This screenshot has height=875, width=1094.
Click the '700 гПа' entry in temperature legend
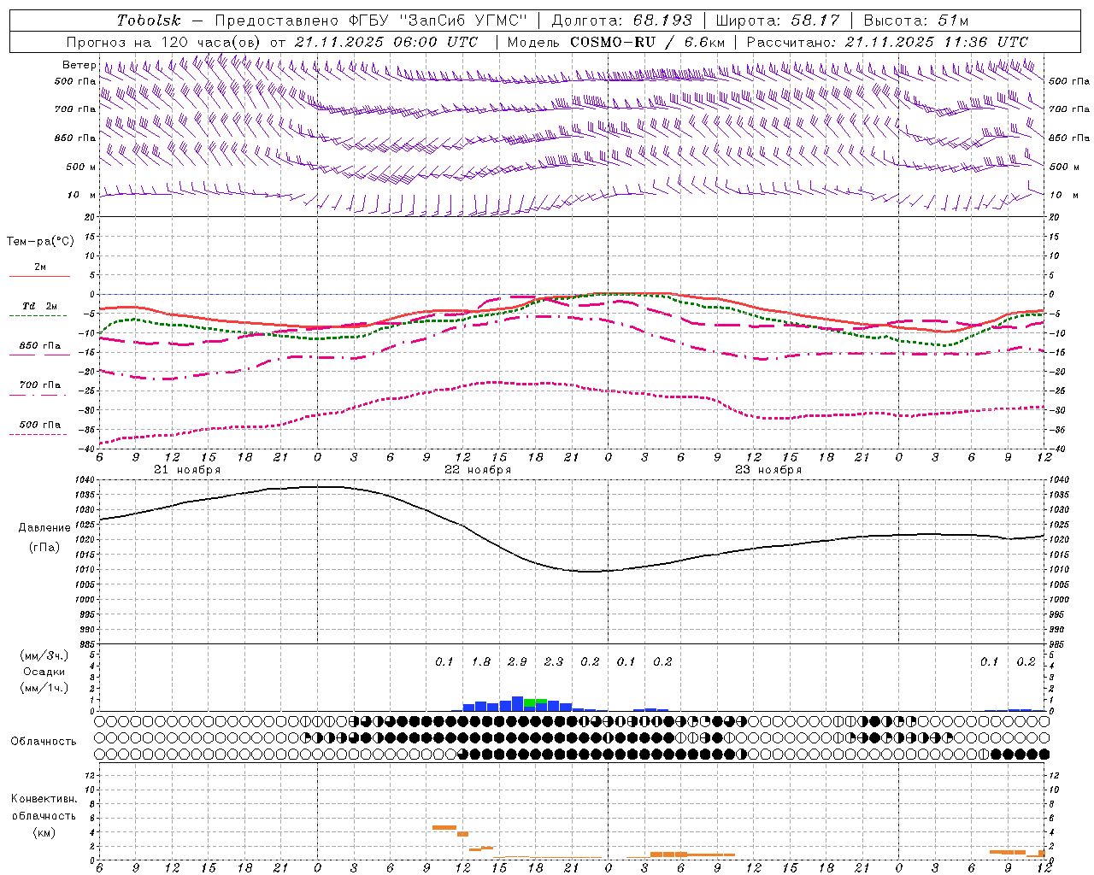pyautogui.click(x=39, y=385)
